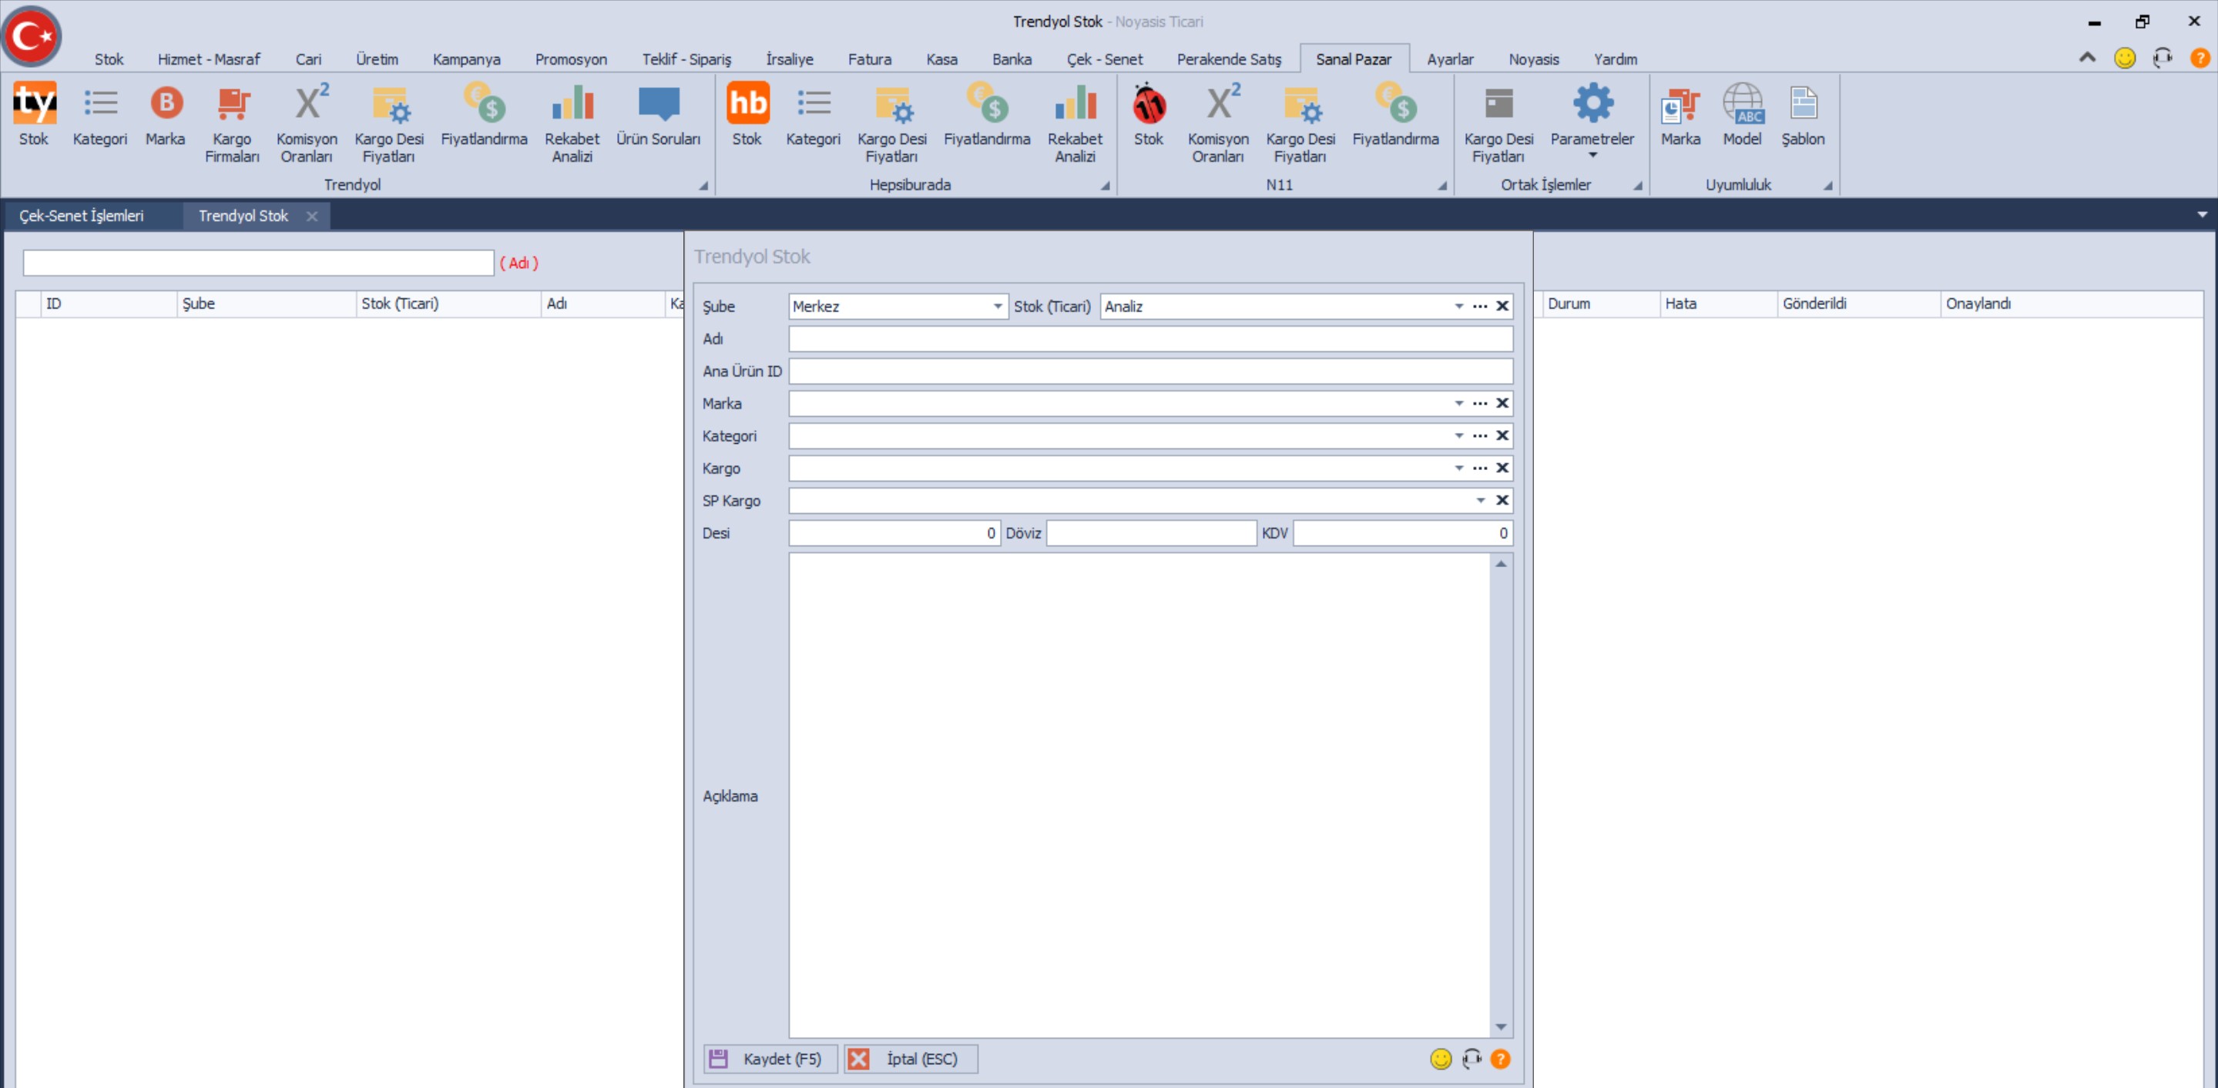Click İptal (ESC) button
The image size is (2218, 1088).
[x=910, y=1059]
